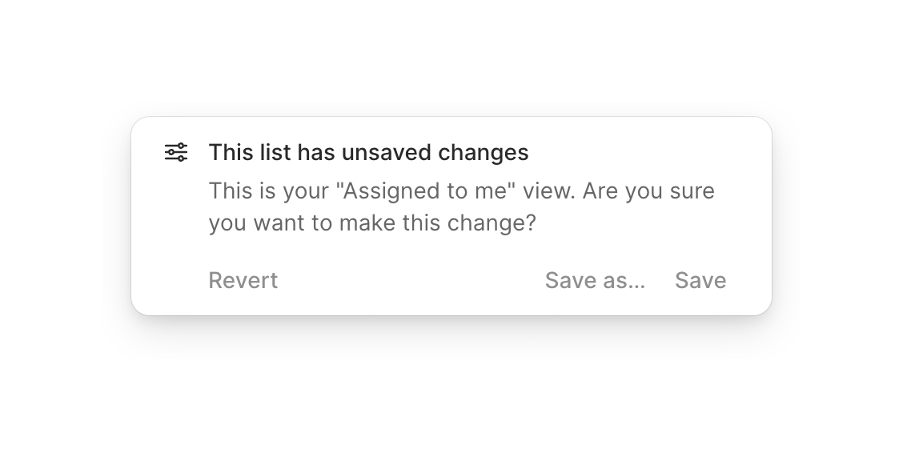903x461 pixels.
Task: Click the "Are you sure" confirmation message
Action: pyautogui.click(x=461, y=206)
